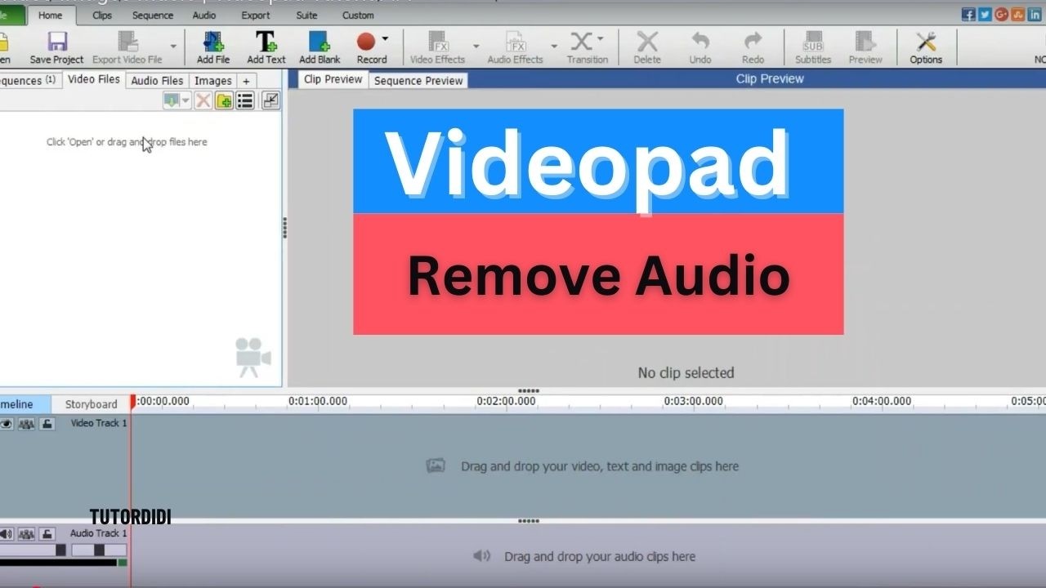Mute Audio Track 1 speaker icon
This screenshot has width=1046, height=588.
pyautogui.click(x=7, y=533)
